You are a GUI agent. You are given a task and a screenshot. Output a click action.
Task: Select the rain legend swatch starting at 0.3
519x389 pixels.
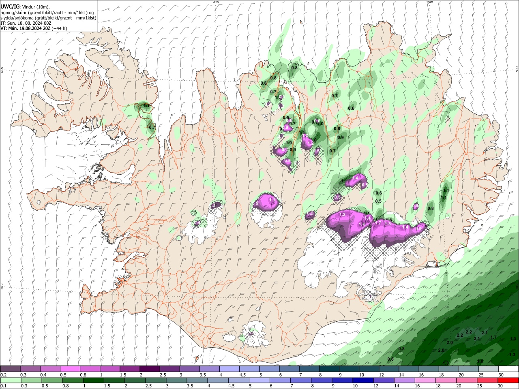coord(30,380)
